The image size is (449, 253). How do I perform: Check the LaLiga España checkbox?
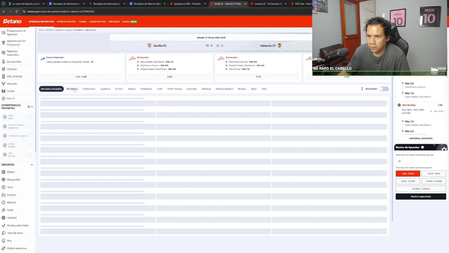pos(29,145)
